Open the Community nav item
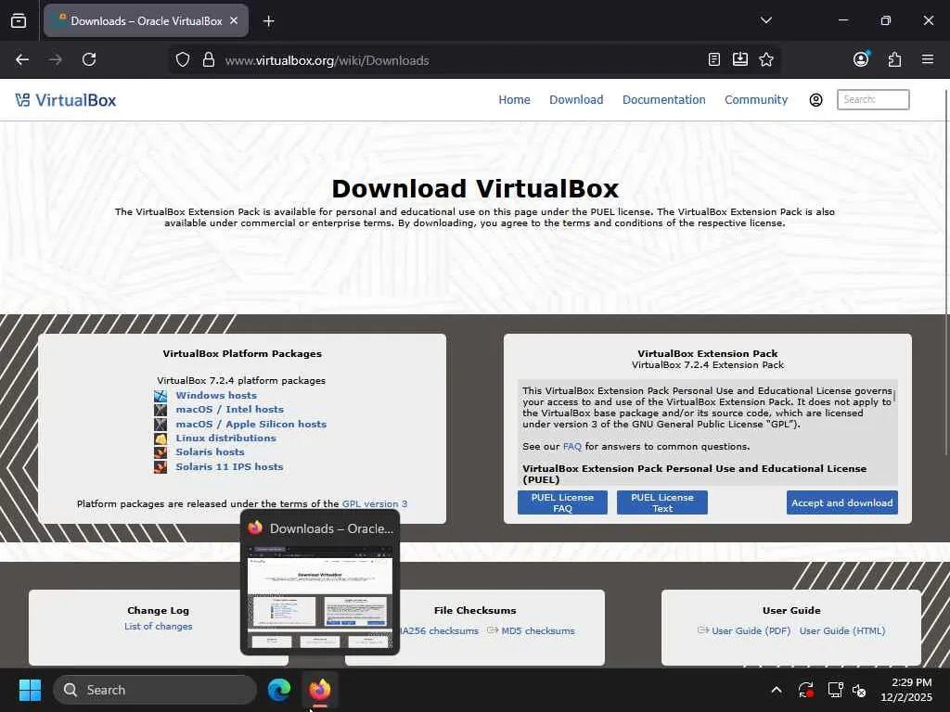The image size is (950, 712). pyautogui.click(x=755, y=100)
